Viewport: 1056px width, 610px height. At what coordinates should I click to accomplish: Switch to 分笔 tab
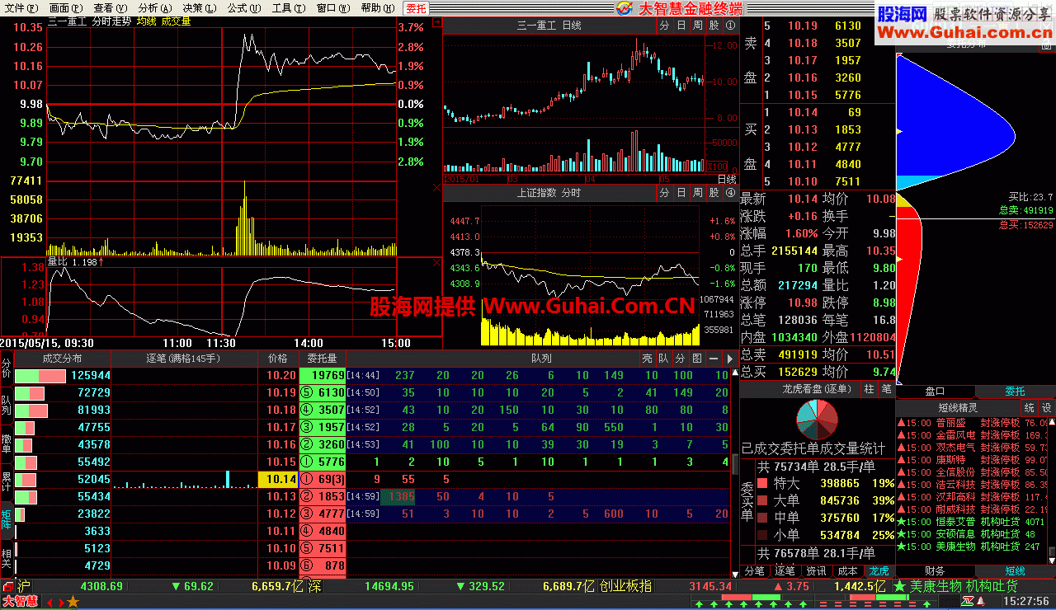point(754,570)
